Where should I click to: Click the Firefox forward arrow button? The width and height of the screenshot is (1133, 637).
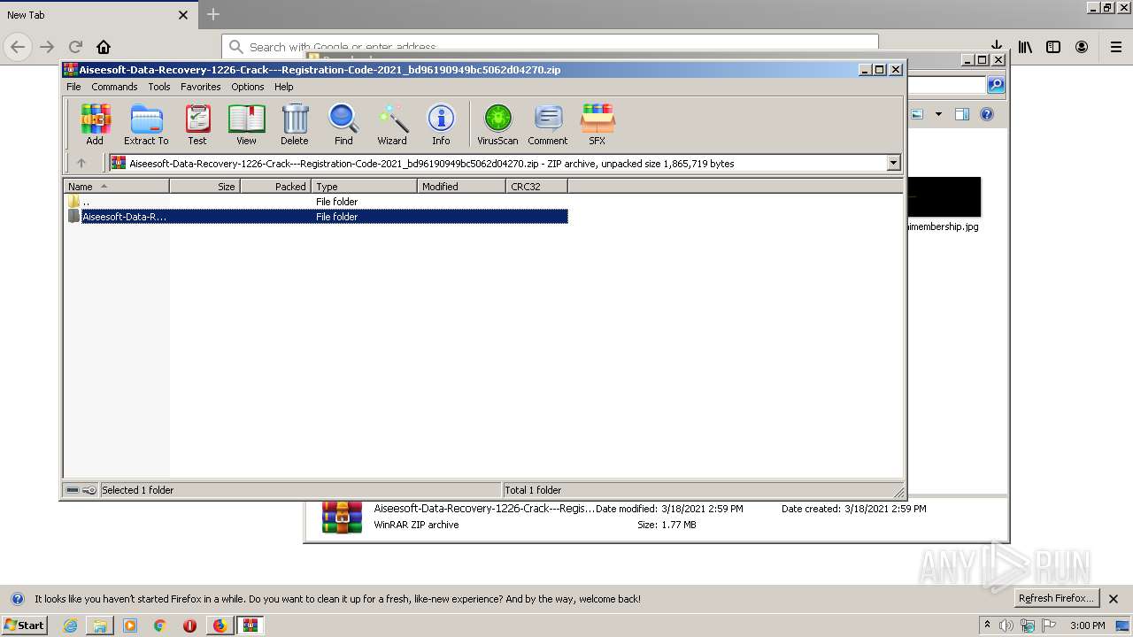click(48, 47)
